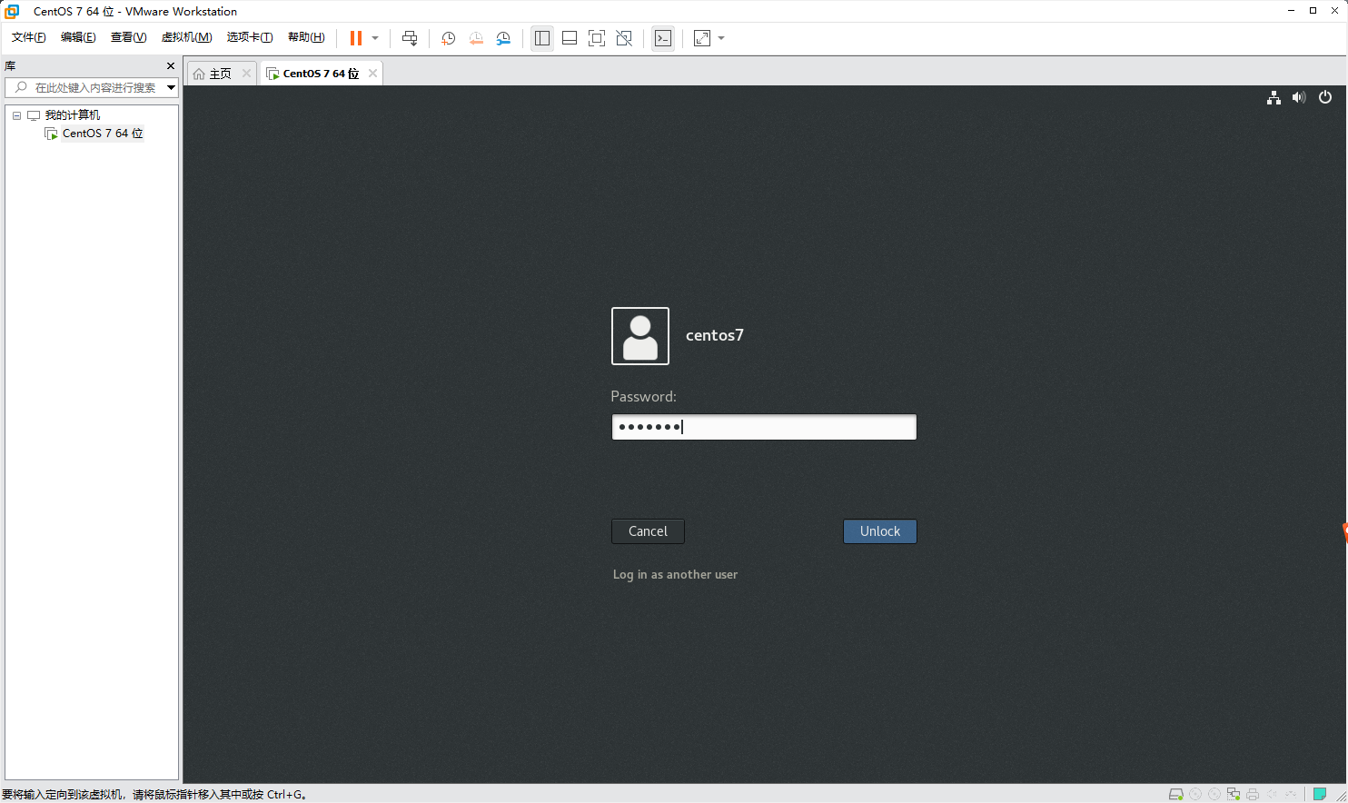This screenshot has height=803, width=1348.
Task: Click the stretch guest display icon
Action: point(702,38)
